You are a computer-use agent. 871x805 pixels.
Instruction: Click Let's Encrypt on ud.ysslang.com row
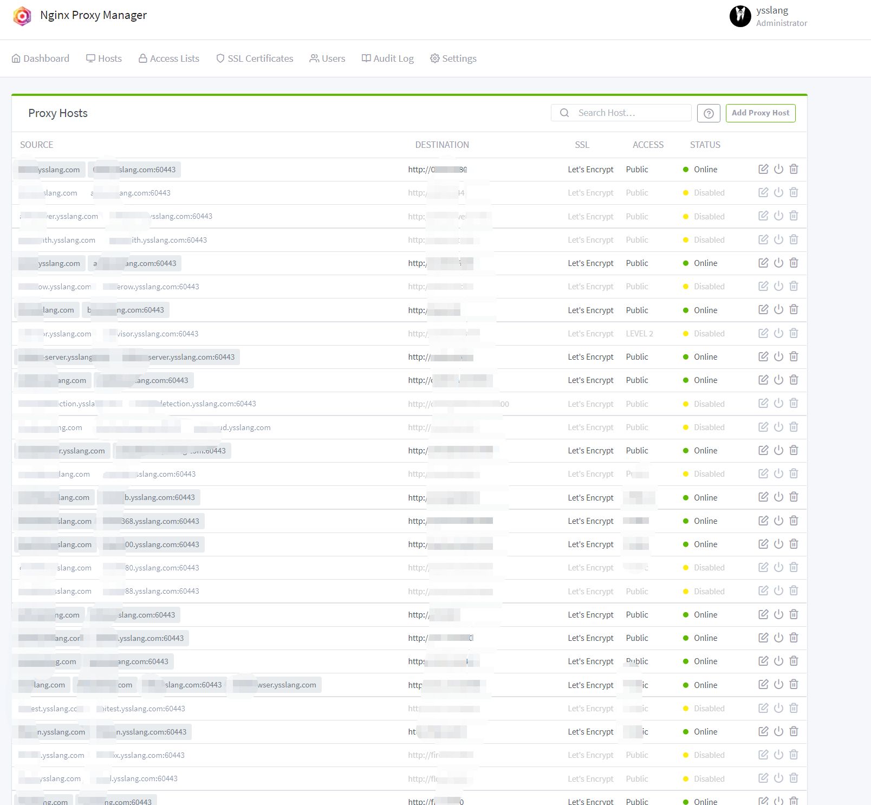pos(590,427)
